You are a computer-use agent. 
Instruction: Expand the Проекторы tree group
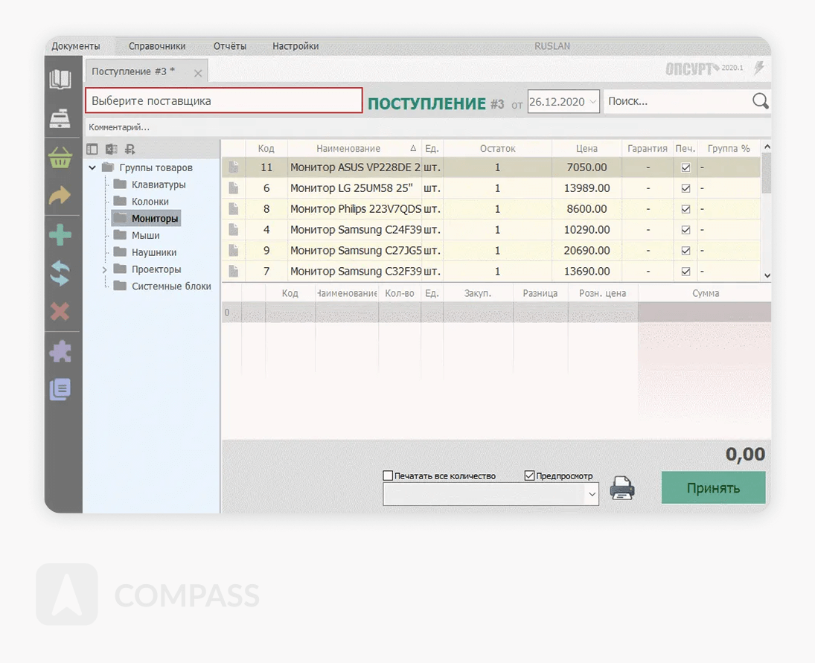click(x=105, y=269)
